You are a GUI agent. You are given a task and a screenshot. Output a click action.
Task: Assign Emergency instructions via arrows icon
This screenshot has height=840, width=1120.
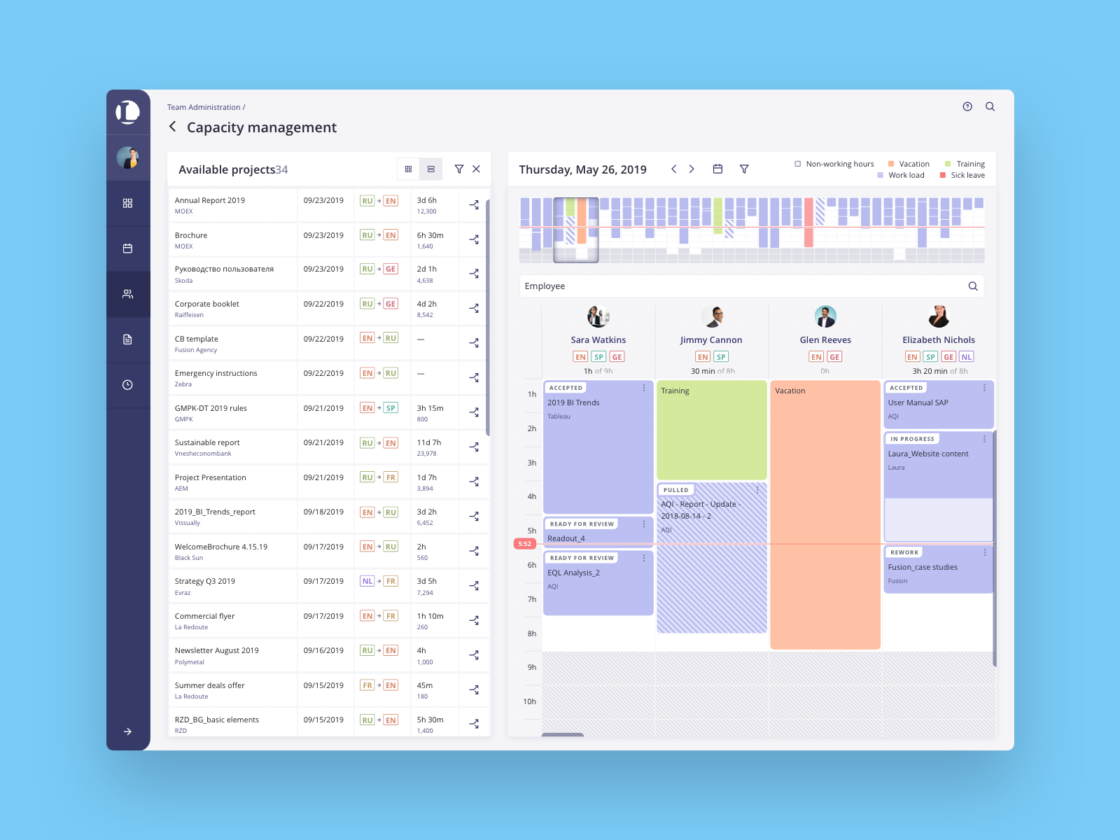coord(474,377)
